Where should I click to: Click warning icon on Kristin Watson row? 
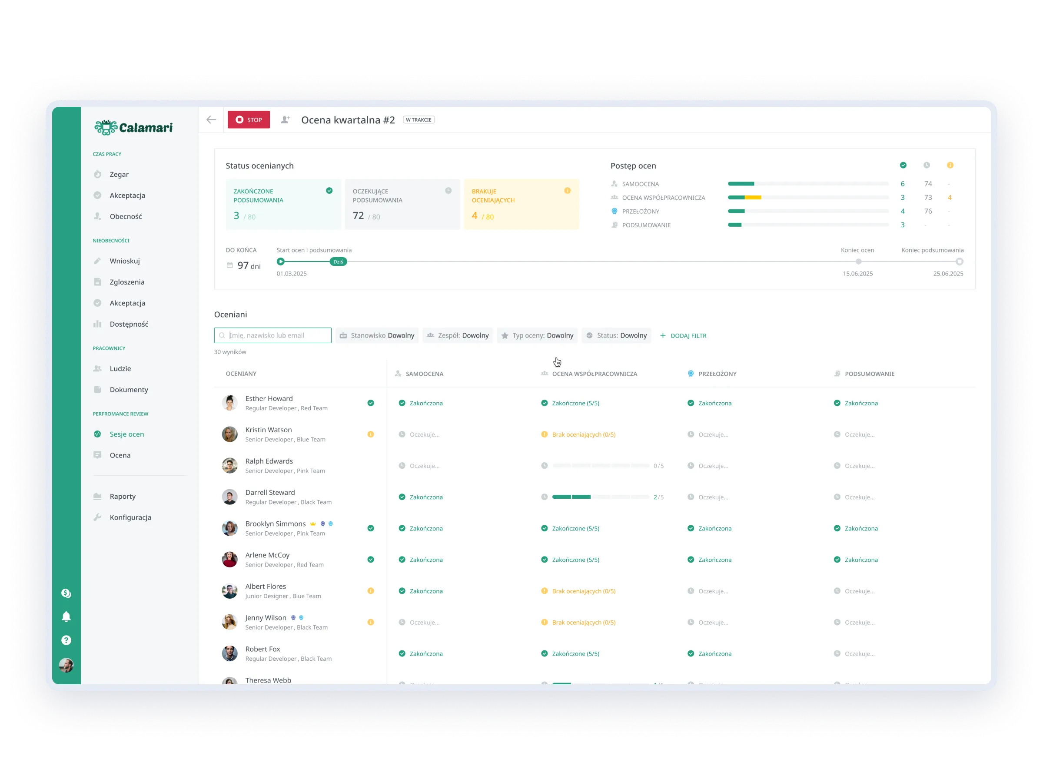pos(371,434)
